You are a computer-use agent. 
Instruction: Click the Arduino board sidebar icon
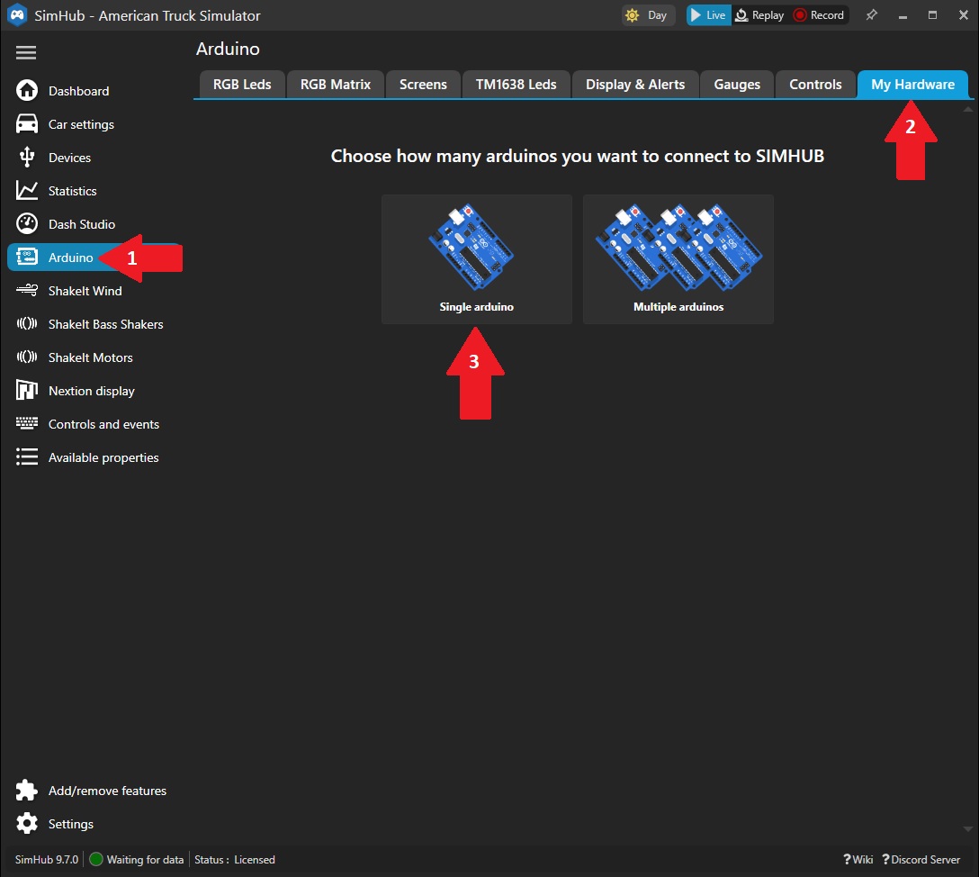(x=27, y=257)
